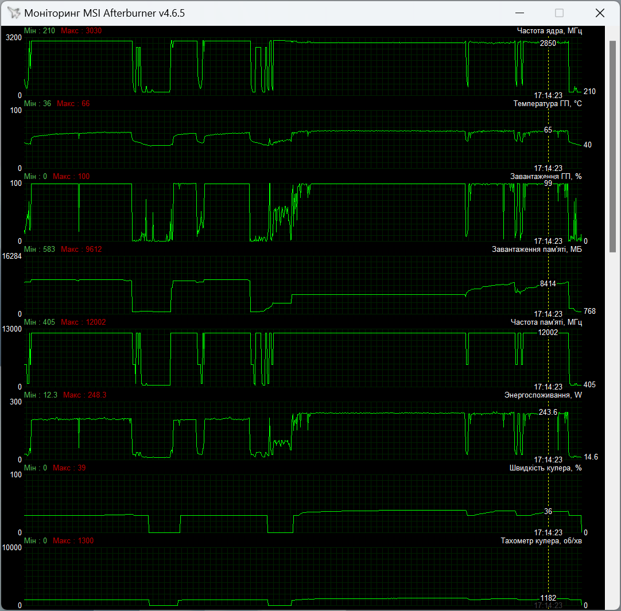This screenshot has width=621, height=611.
Task: Click the memory usage value 8414 at marker
Action: point(548,283)
